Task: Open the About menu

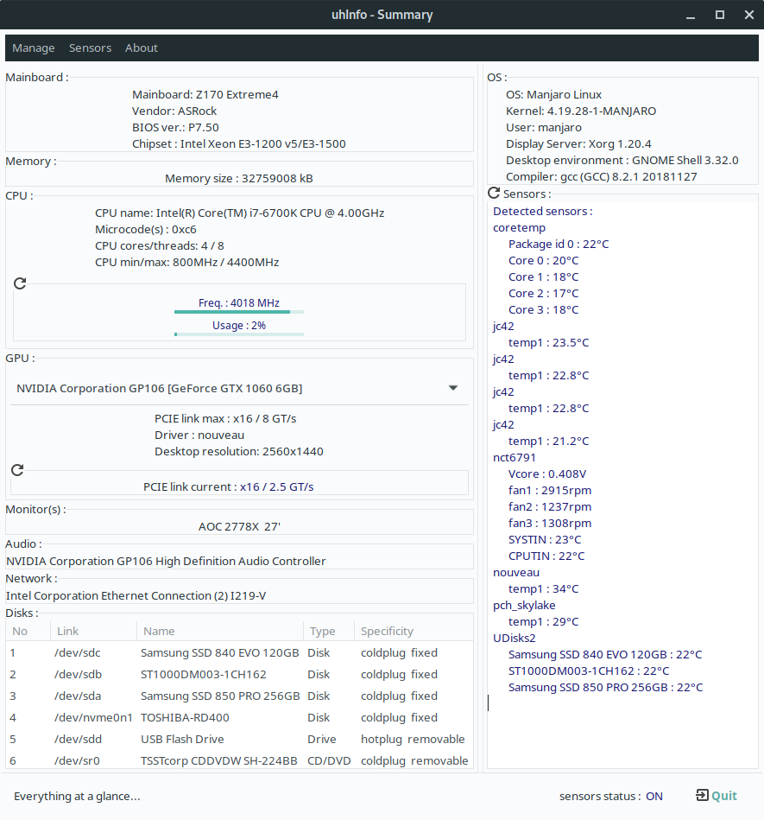Action: [141, 48]
